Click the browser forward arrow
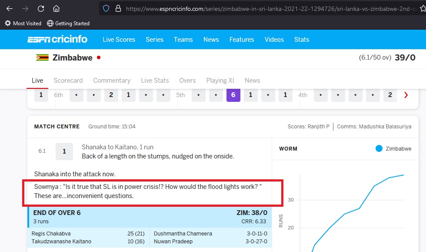 pyautogui.click(x=25, y=9)
